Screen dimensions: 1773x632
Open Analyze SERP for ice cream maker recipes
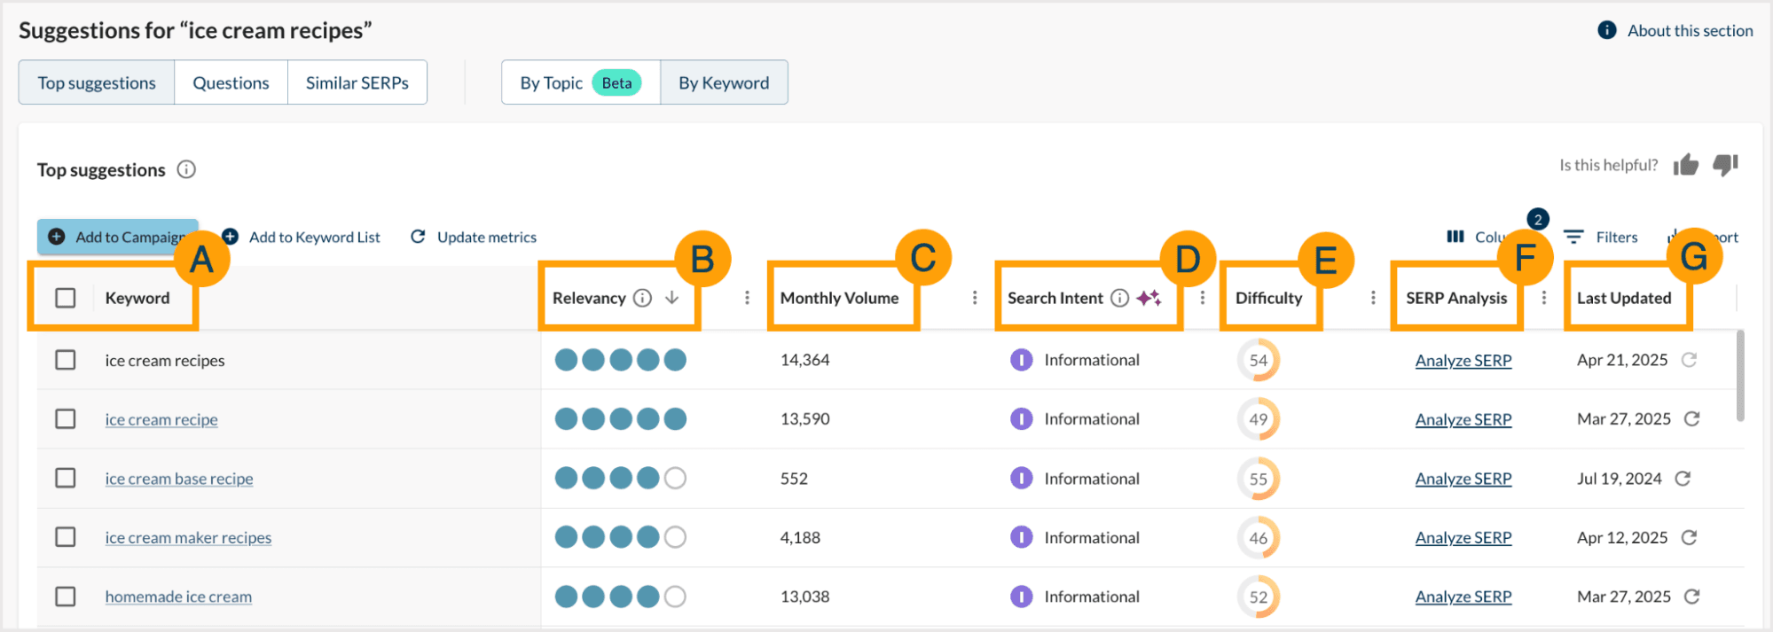[1463, 538]
